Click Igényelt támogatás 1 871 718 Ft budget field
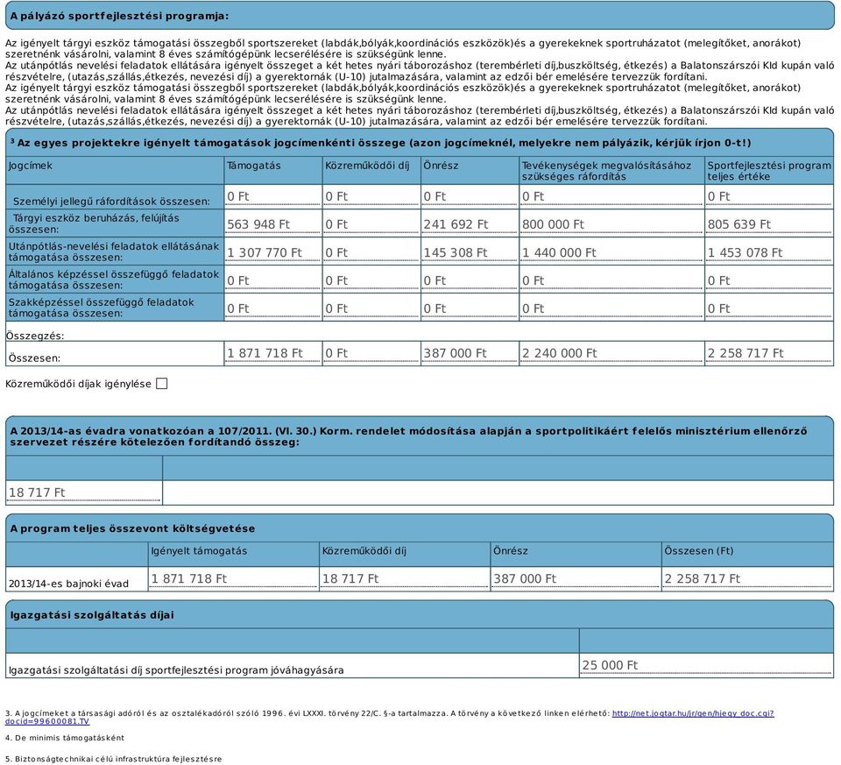Image resolution: width=841 pixels, height=765 pixels. [233, 579]
